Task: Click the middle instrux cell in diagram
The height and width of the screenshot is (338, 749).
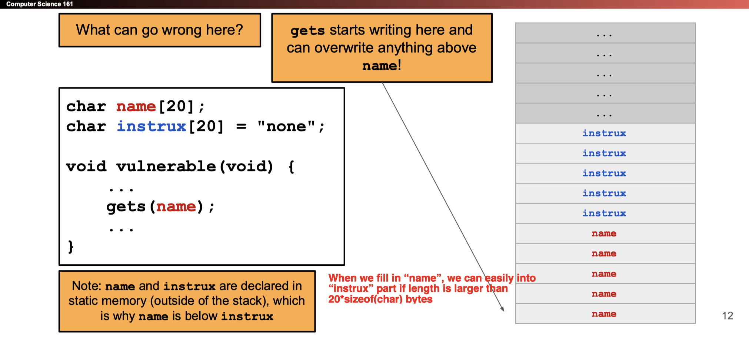Action: pos(604,173)
